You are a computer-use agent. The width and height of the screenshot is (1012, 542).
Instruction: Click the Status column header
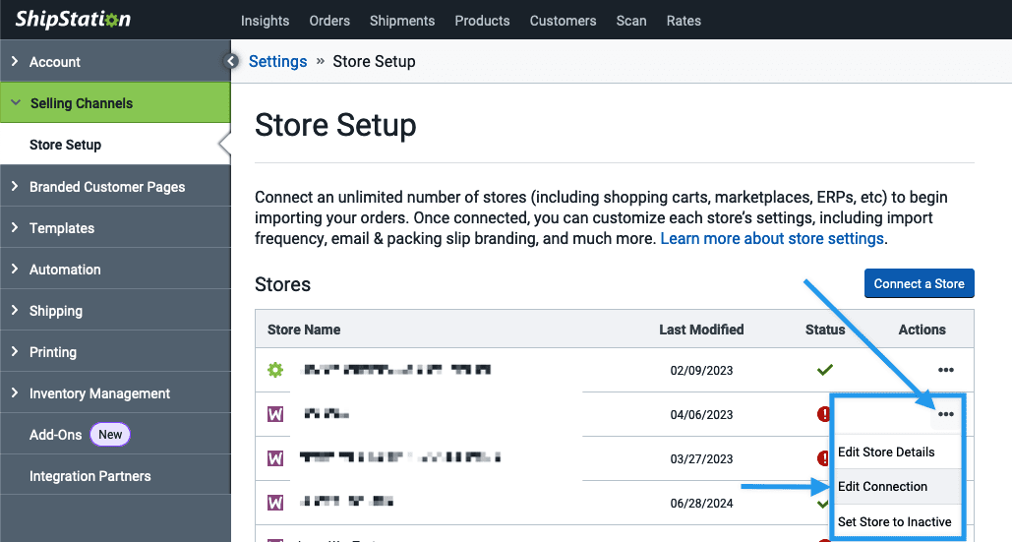825,330
